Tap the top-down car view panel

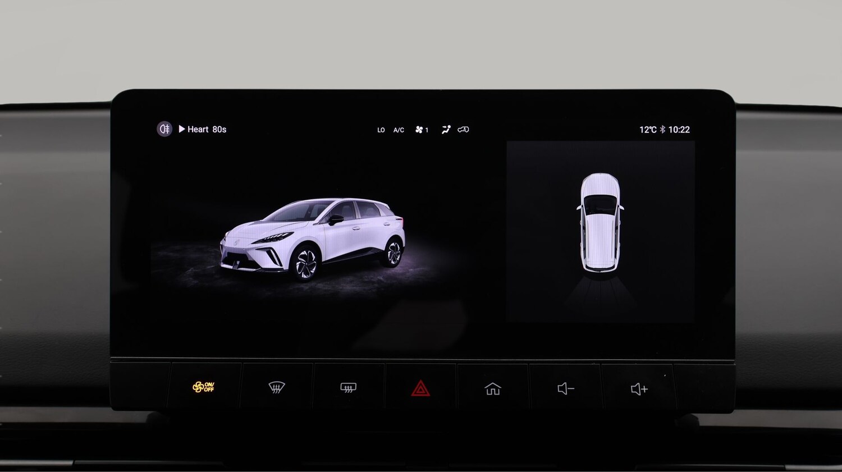coord(600,231)
